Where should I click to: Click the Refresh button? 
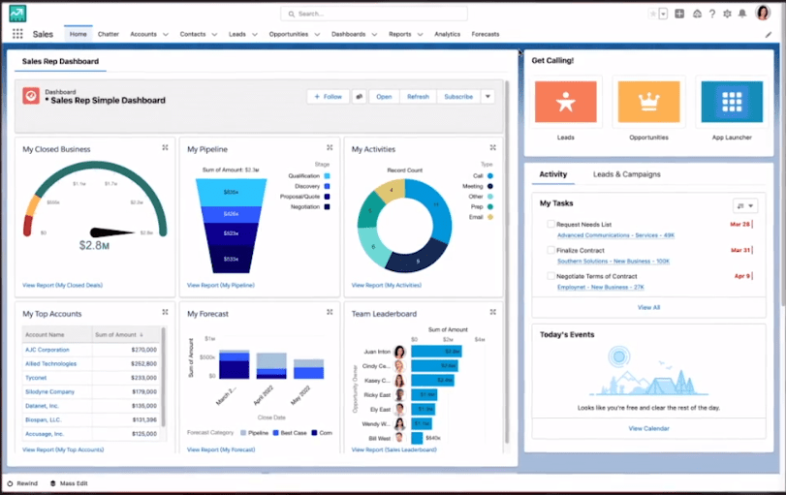tap(418, 97)
